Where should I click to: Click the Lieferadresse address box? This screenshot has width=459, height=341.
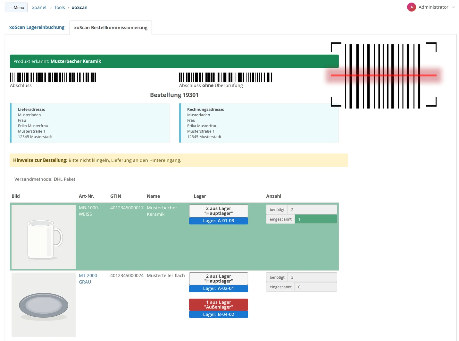pyautogui.click(x=90, y=123)
